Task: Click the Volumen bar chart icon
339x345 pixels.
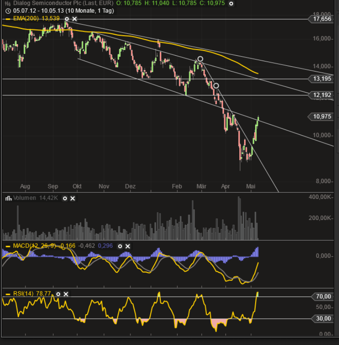Action: [8, 198]
